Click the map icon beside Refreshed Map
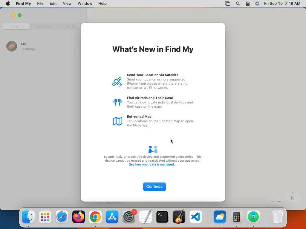Viewport: 306px width, 229px height. 117,121
